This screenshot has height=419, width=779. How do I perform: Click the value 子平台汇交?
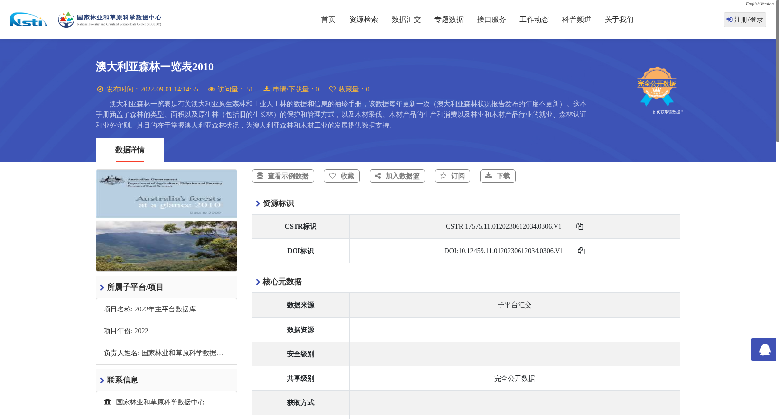[515, 305]
